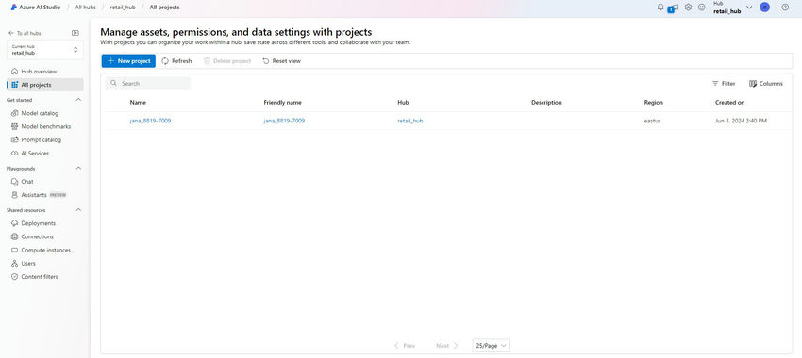This screenshot has height=358, width=802.
Task: Open Model benchmarks page
Action: 45,126
